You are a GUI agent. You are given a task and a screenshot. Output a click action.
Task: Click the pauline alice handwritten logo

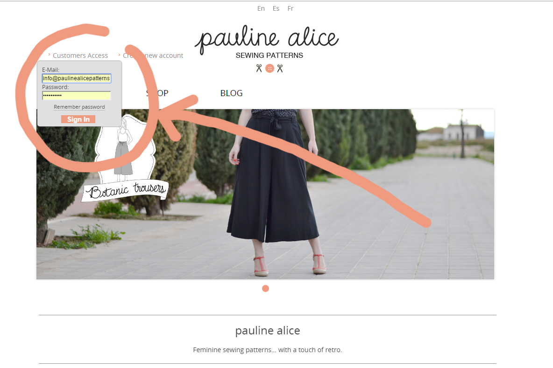[267, 39]
